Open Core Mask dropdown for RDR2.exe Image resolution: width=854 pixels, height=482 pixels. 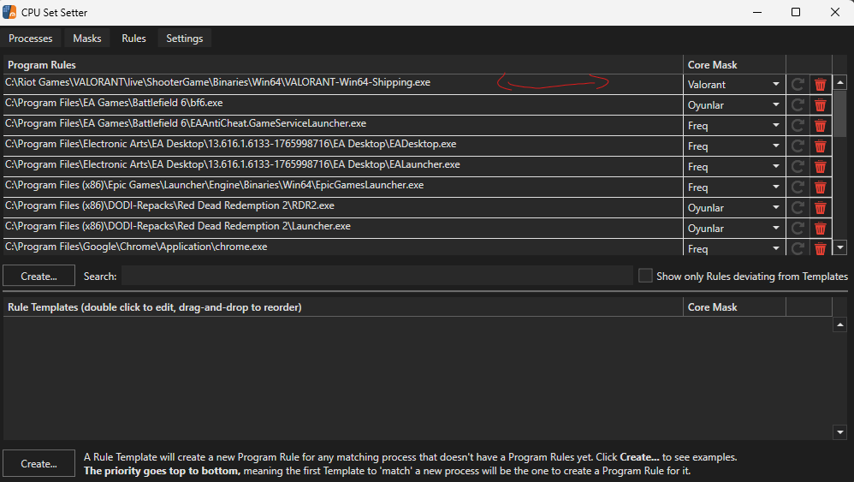(734, 207)
